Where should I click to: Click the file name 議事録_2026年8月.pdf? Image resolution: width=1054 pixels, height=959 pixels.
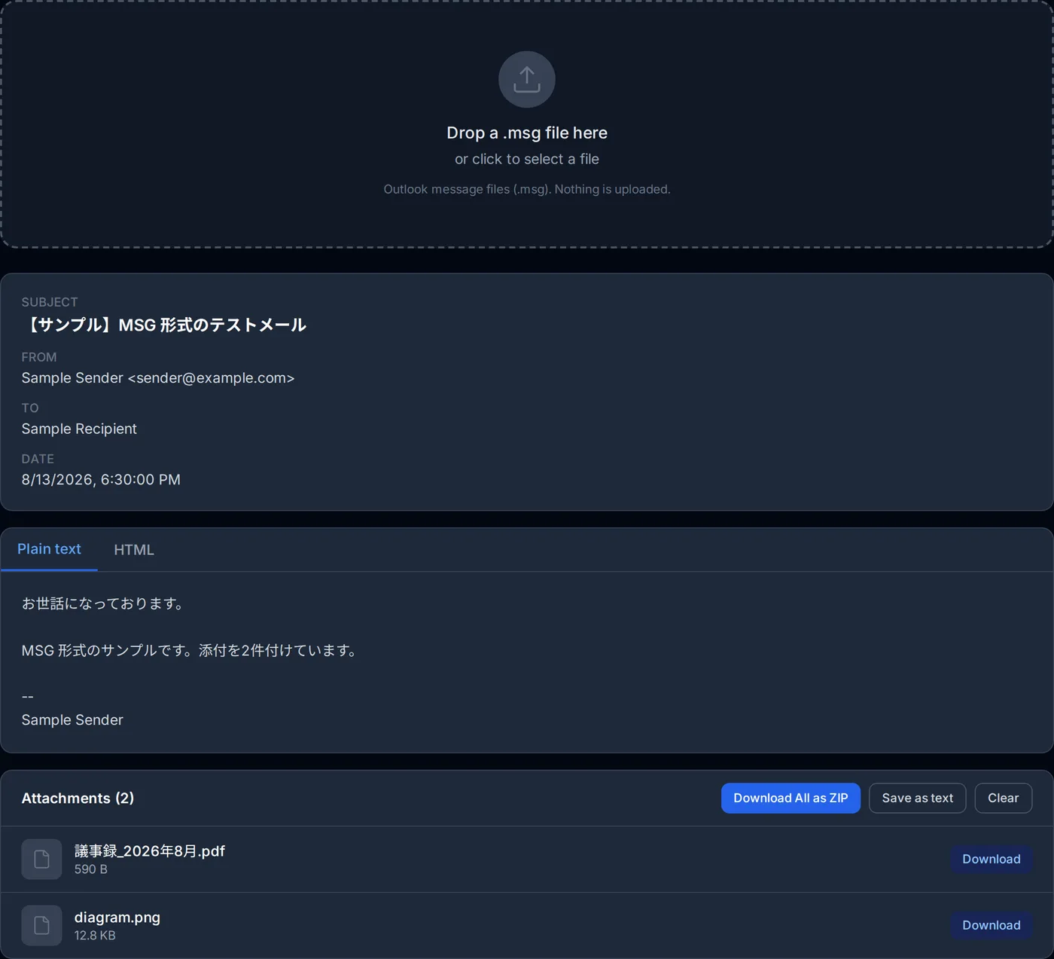[150, 851]
